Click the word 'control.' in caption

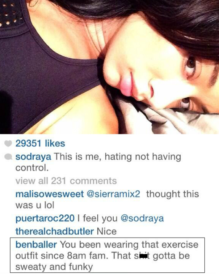pos(32,168)
